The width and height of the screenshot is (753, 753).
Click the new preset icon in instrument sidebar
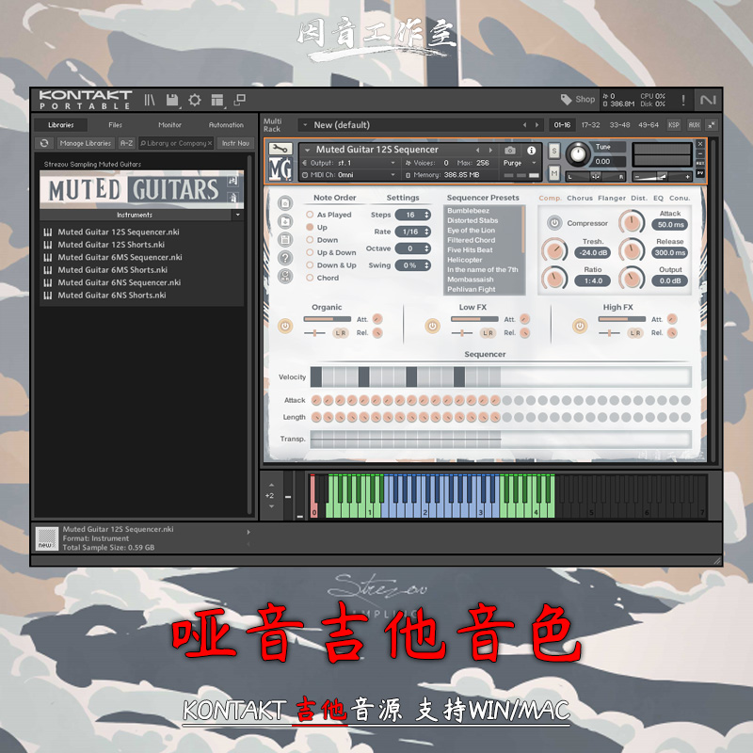pyautogui.click(x=285, y=203)
